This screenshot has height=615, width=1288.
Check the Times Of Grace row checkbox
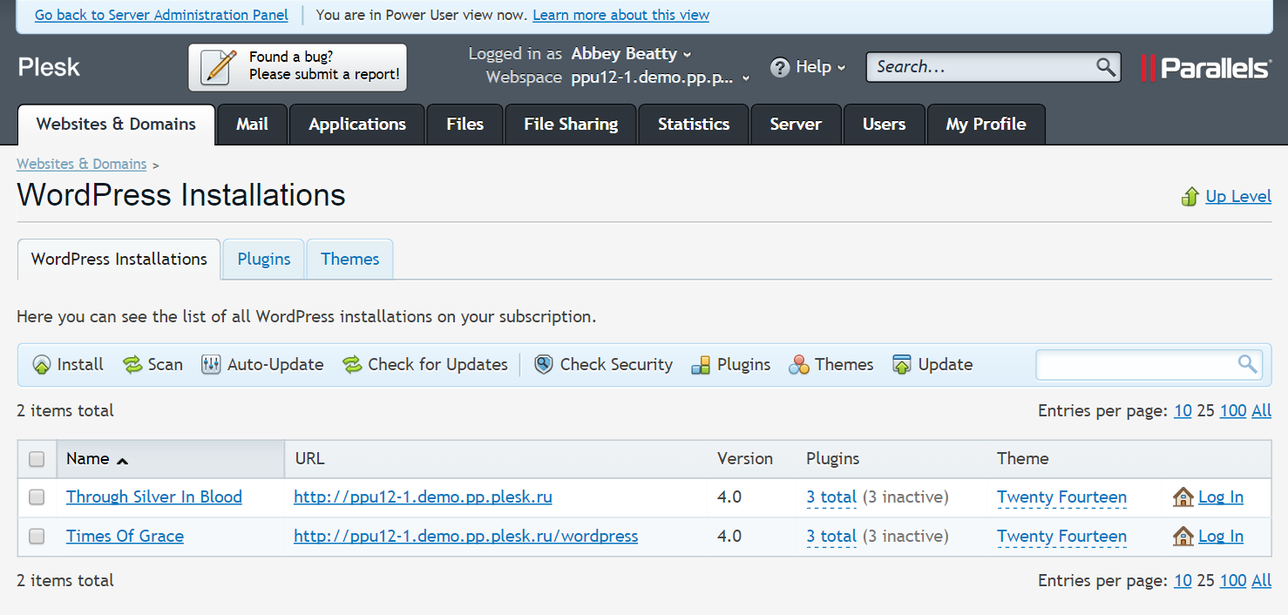click(x=37, y=537)
